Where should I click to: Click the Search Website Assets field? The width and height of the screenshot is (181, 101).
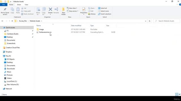pyautogui.click(x=167, y=21)
